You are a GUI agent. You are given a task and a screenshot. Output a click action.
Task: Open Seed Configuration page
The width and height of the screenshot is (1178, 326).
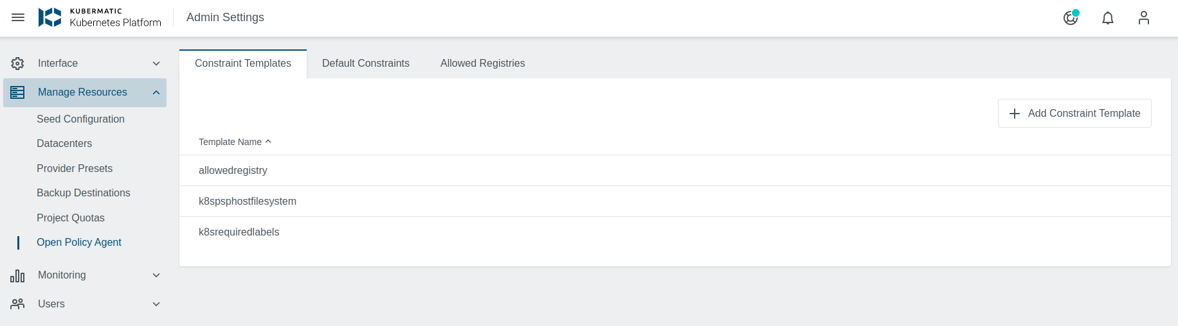(x=80, y=119)
